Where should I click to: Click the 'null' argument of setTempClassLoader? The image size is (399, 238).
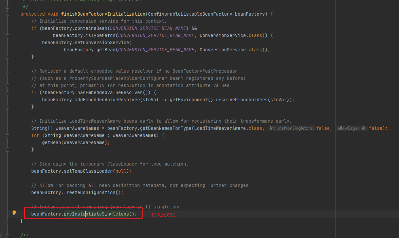121,171
